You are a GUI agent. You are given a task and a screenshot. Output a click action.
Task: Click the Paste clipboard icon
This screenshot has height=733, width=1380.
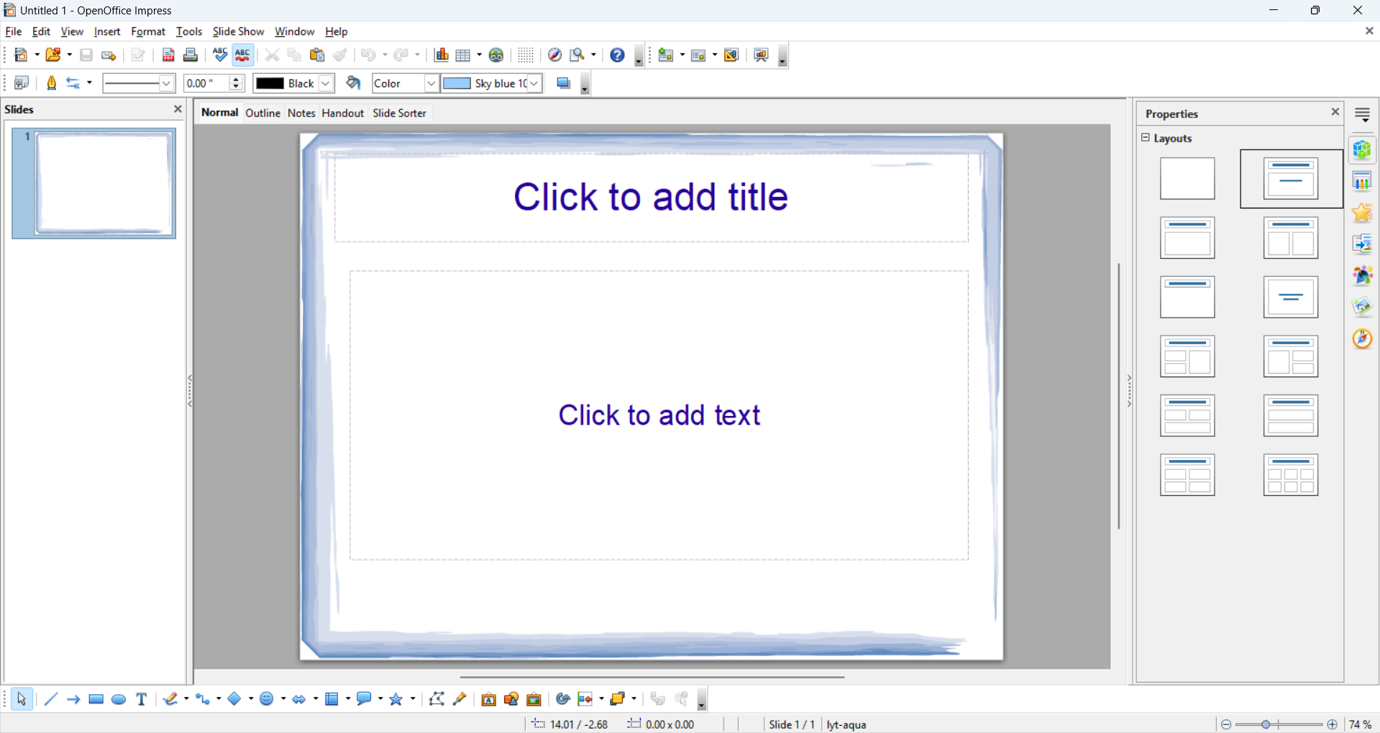(317, 55)
